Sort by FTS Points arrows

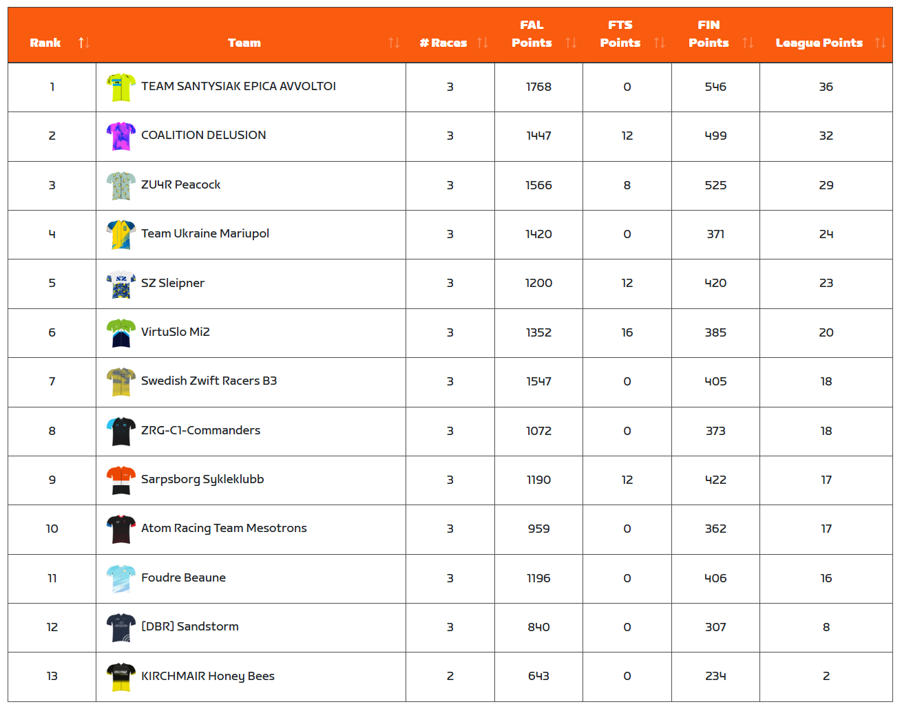point(660,43)
